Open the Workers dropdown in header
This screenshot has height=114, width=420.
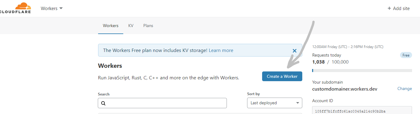[x=52, y=9]
